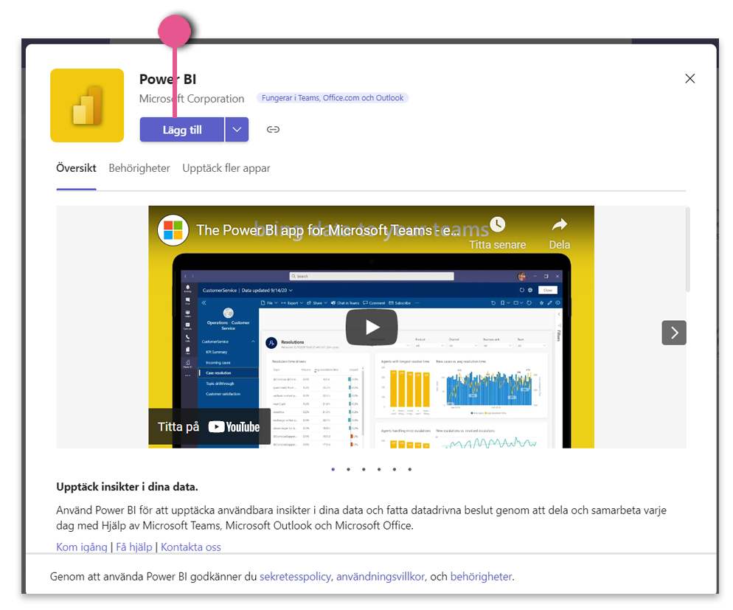Click the Upptäck insikter i dina data heading

(127, 487)
